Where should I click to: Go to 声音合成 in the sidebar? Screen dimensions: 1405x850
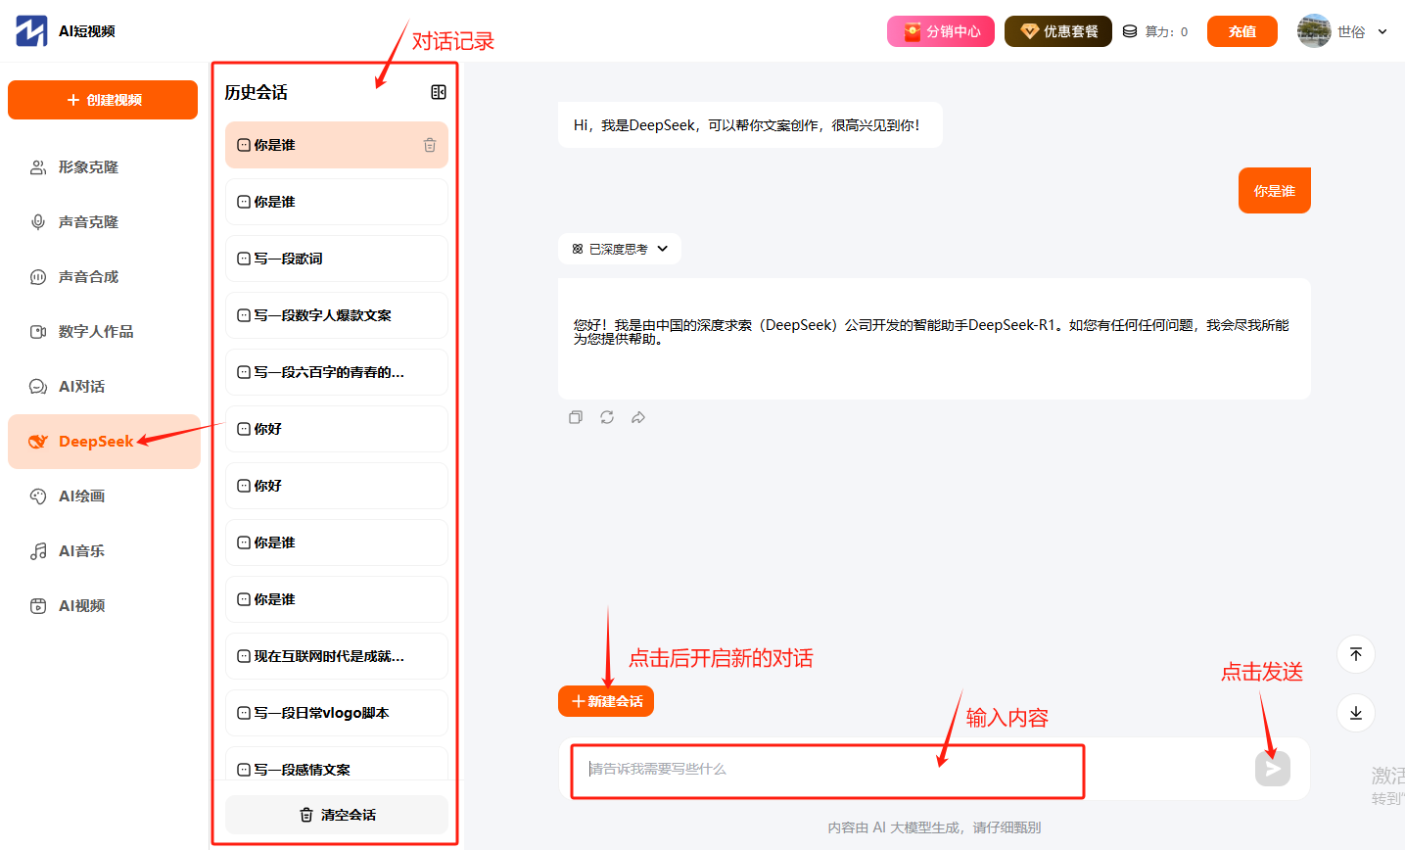pos(104,277)
